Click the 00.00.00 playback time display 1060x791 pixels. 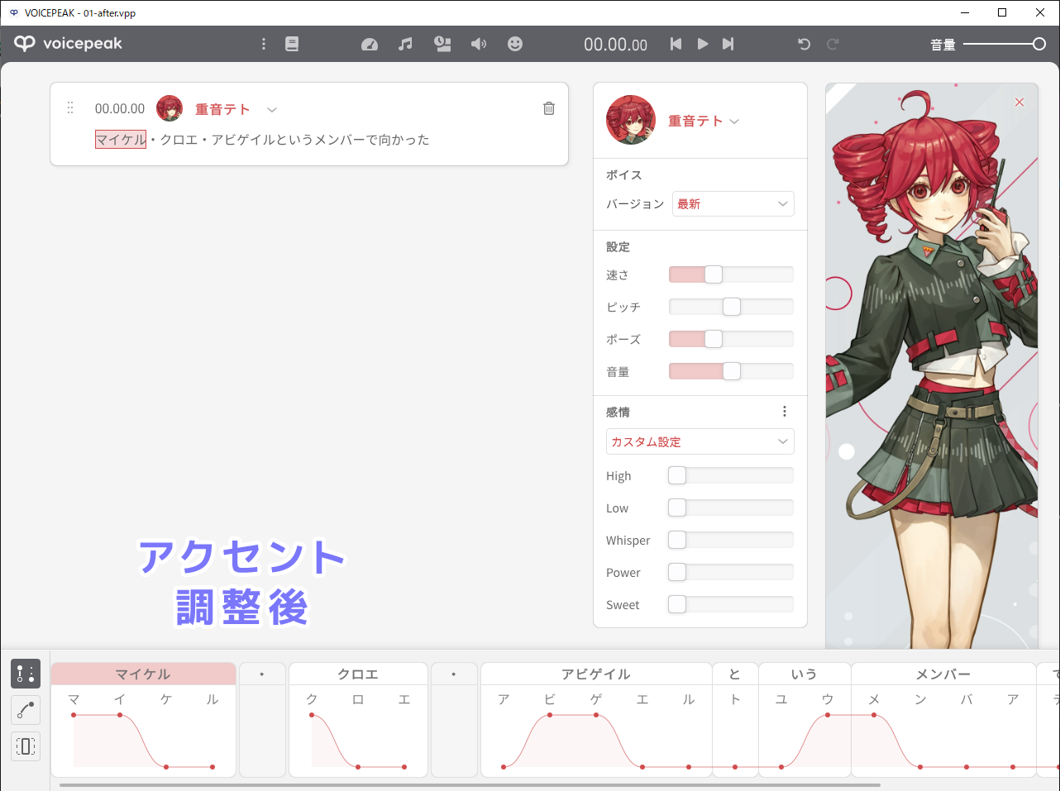pyautogui.click(x=616, y=45)
